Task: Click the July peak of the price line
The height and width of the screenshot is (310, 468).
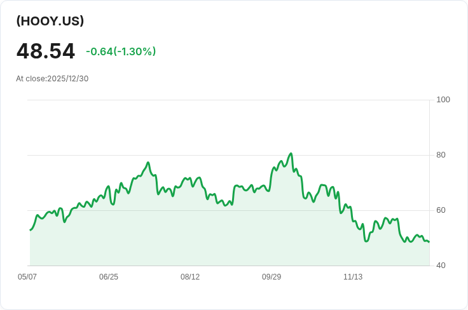Action: click(148, 163)
